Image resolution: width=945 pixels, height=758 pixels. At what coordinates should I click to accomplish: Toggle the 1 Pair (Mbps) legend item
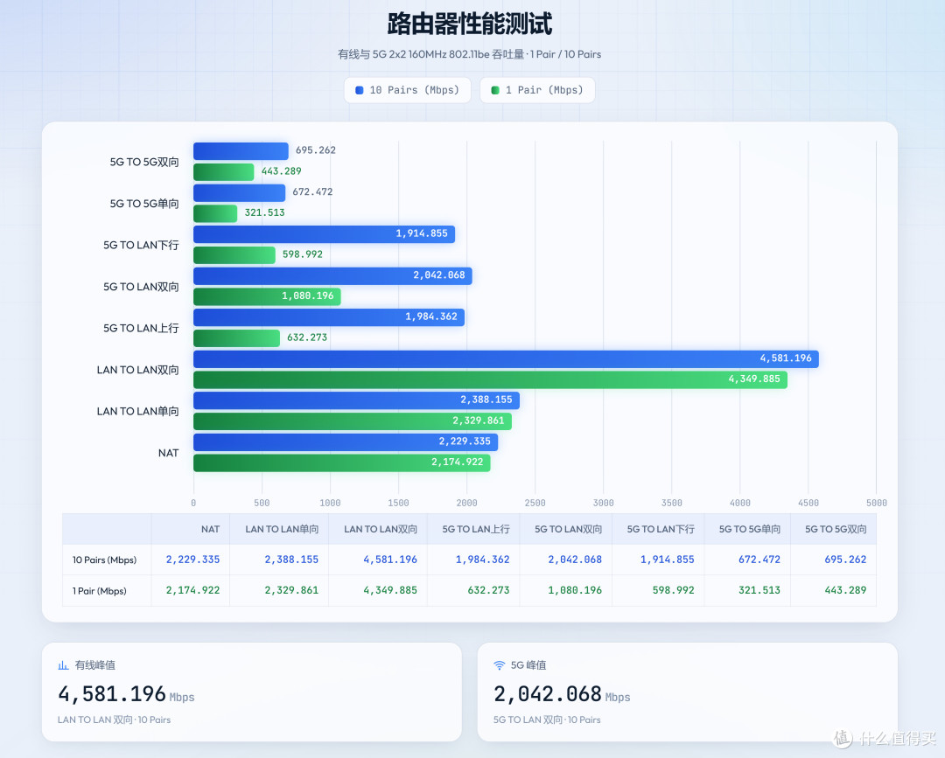[x=537, y=90]
